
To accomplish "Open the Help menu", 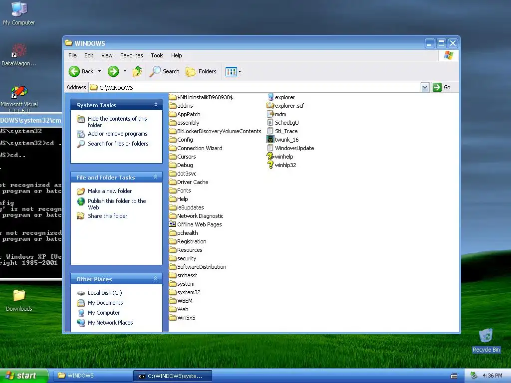I will pos(176,55).
